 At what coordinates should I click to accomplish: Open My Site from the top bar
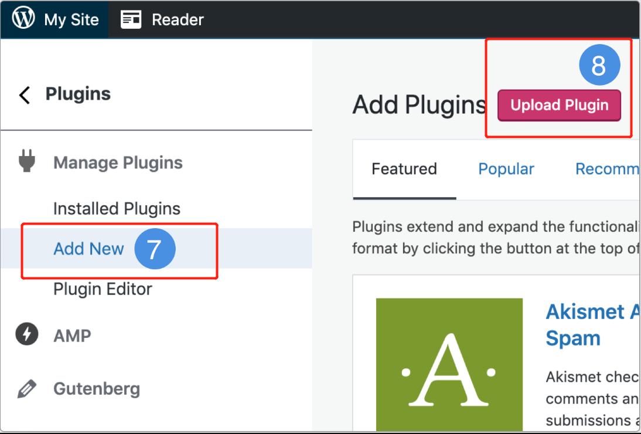coord(71,19)
